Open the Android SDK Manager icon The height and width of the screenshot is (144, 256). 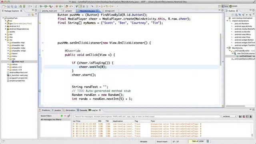(20, 6)
